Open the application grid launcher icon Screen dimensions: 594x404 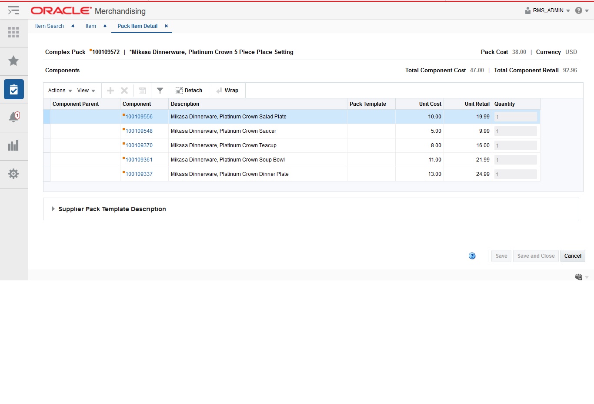point(13,32)
